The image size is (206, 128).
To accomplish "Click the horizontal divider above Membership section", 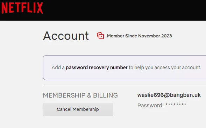I will tap(125, 86).
